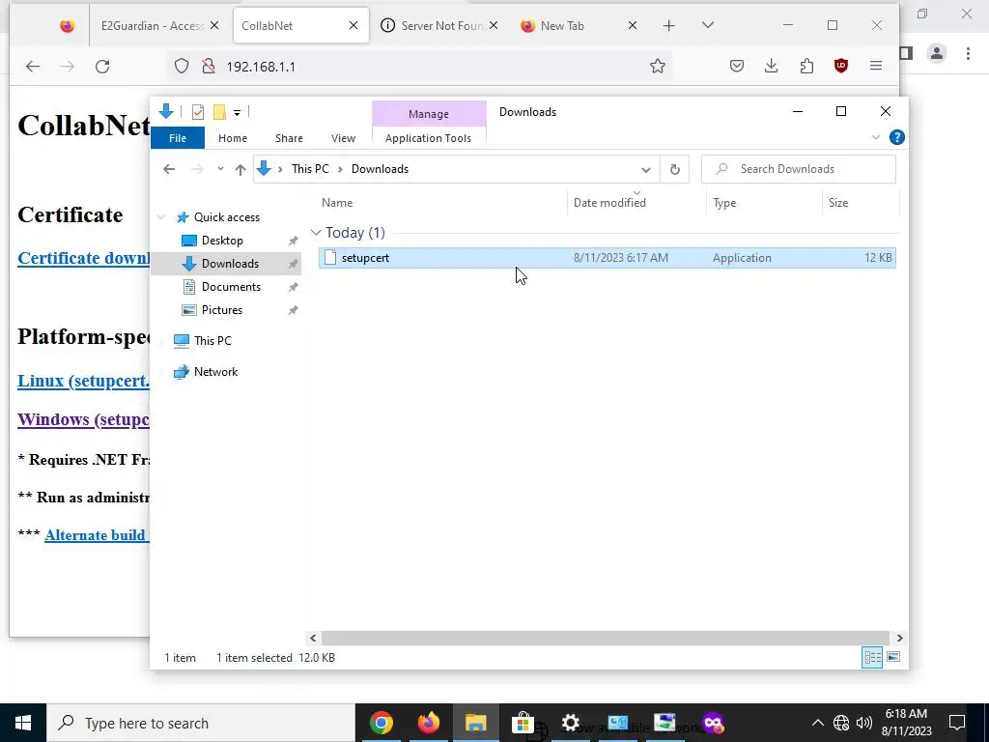Expand the Explorer ribbon chevron
The height and width of the screenshot is (742, 989).
pyautogui.click(x=875, y=137)
